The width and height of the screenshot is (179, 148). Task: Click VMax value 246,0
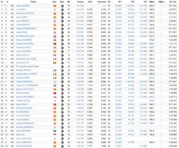152,44
